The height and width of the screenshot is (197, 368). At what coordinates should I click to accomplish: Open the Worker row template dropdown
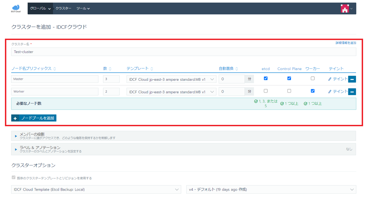171,91
